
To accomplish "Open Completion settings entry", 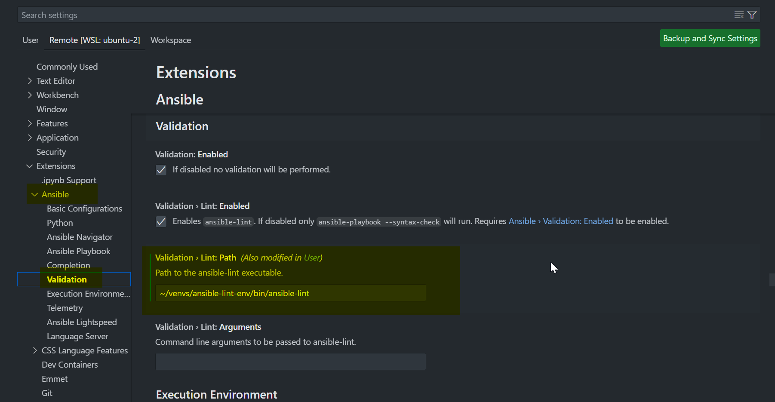I will tap(68, 265).
